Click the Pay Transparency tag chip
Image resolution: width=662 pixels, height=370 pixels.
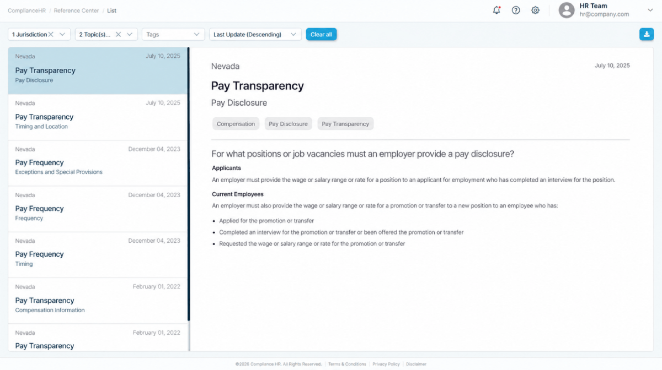pos(345,124)
